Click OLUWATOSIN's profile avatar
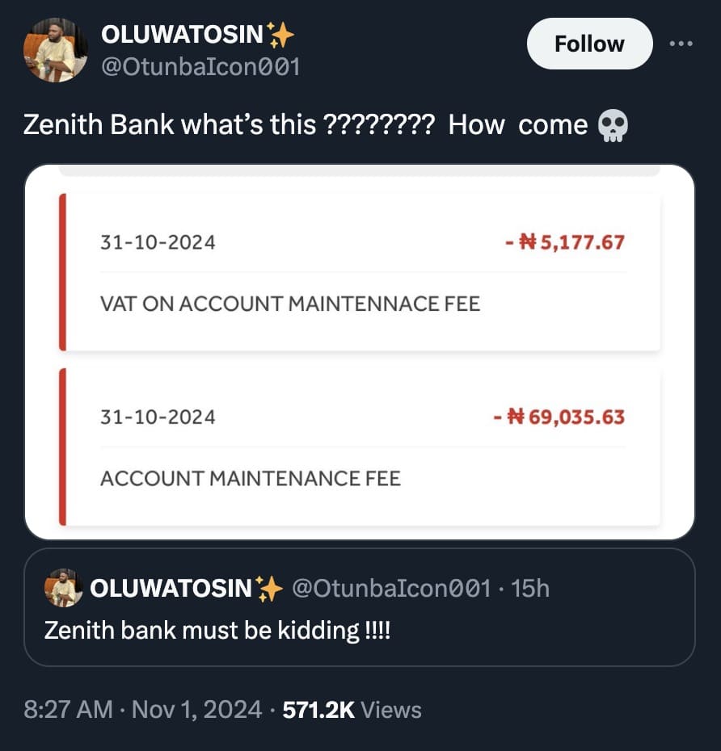The height and width of the screenshot is (751, 721). 53,50
